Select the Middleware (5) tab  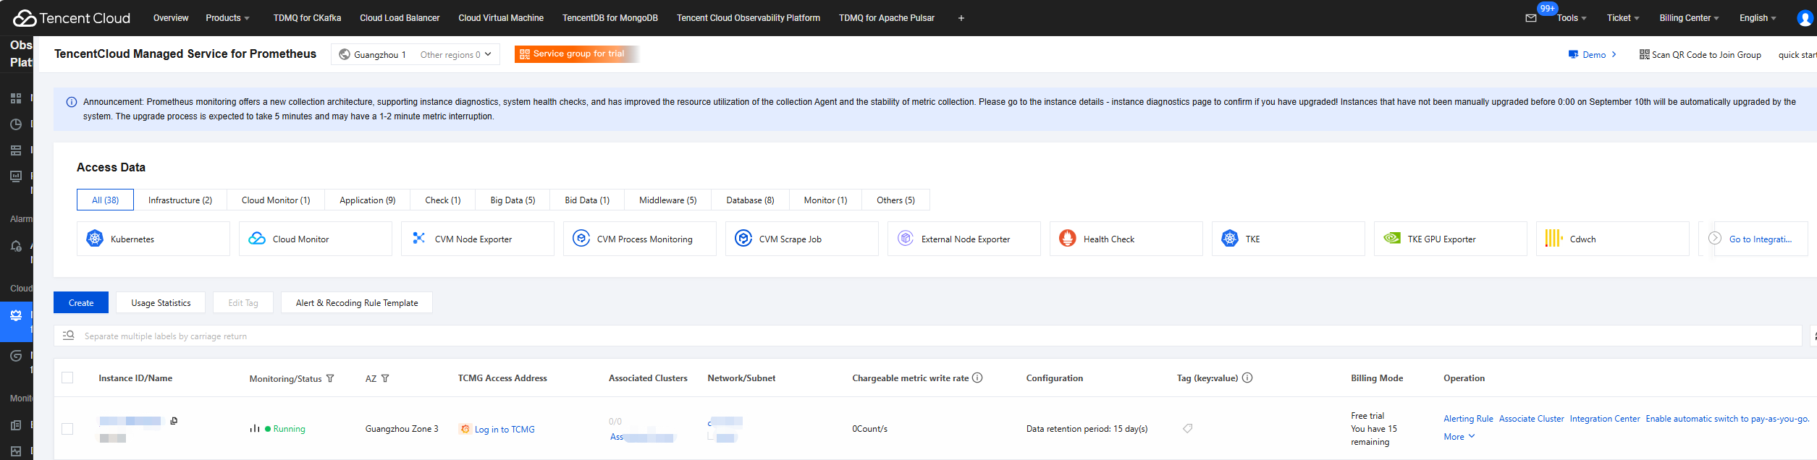point(667,200)
